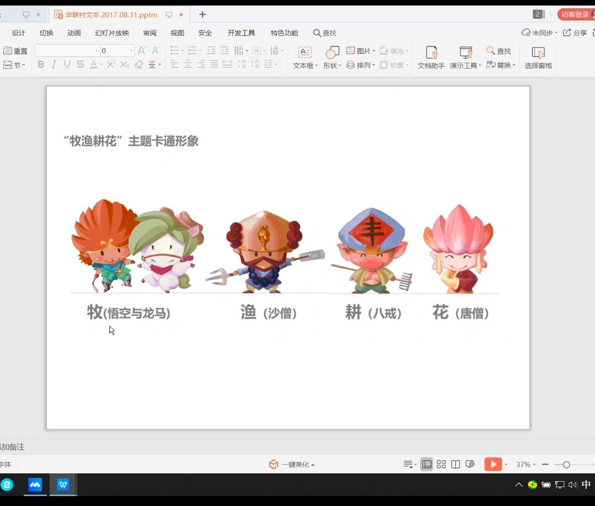
Task: Show hidden system tray icons
Action: [518, 484]
